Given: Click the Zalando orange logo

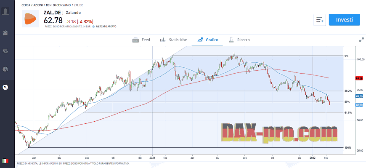Looking at the screenshot, I should pos(31,19).
